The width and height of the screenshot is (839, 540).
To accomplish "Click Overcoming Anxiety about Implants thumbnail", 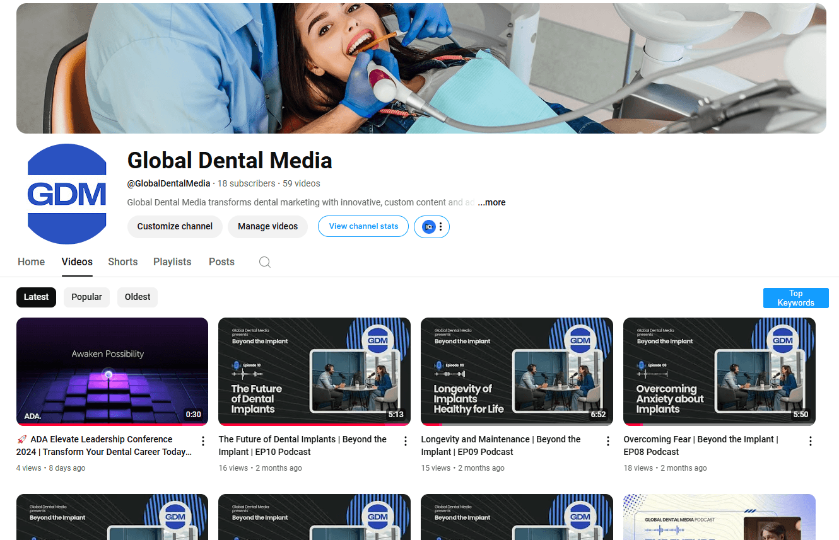I will point(719,372).
